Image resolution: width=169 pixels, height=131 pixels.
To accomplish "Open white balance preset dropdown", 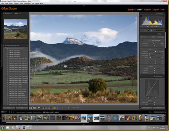I will (x=156, y=40).
